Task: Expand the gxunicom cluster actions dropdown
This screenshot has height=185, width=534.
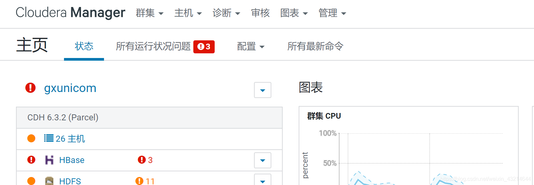Action: tap(263, 90)
